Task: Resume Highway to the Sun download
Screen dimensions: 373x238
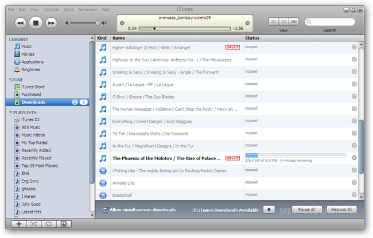Action: pos(354,59)
